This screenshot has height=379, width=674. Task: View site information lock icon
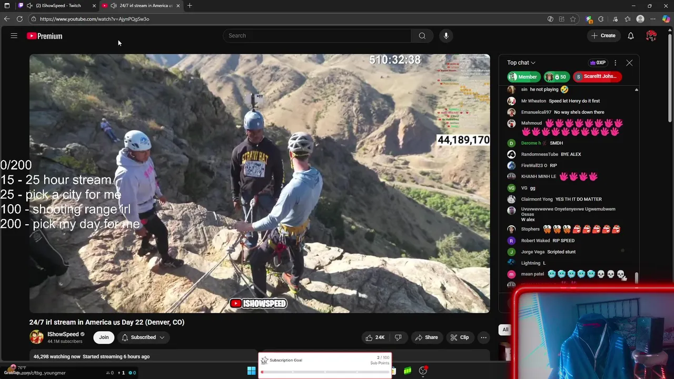pos(33,19)
